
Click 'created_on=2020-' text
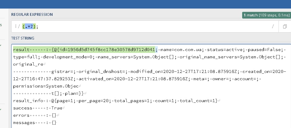264,72
